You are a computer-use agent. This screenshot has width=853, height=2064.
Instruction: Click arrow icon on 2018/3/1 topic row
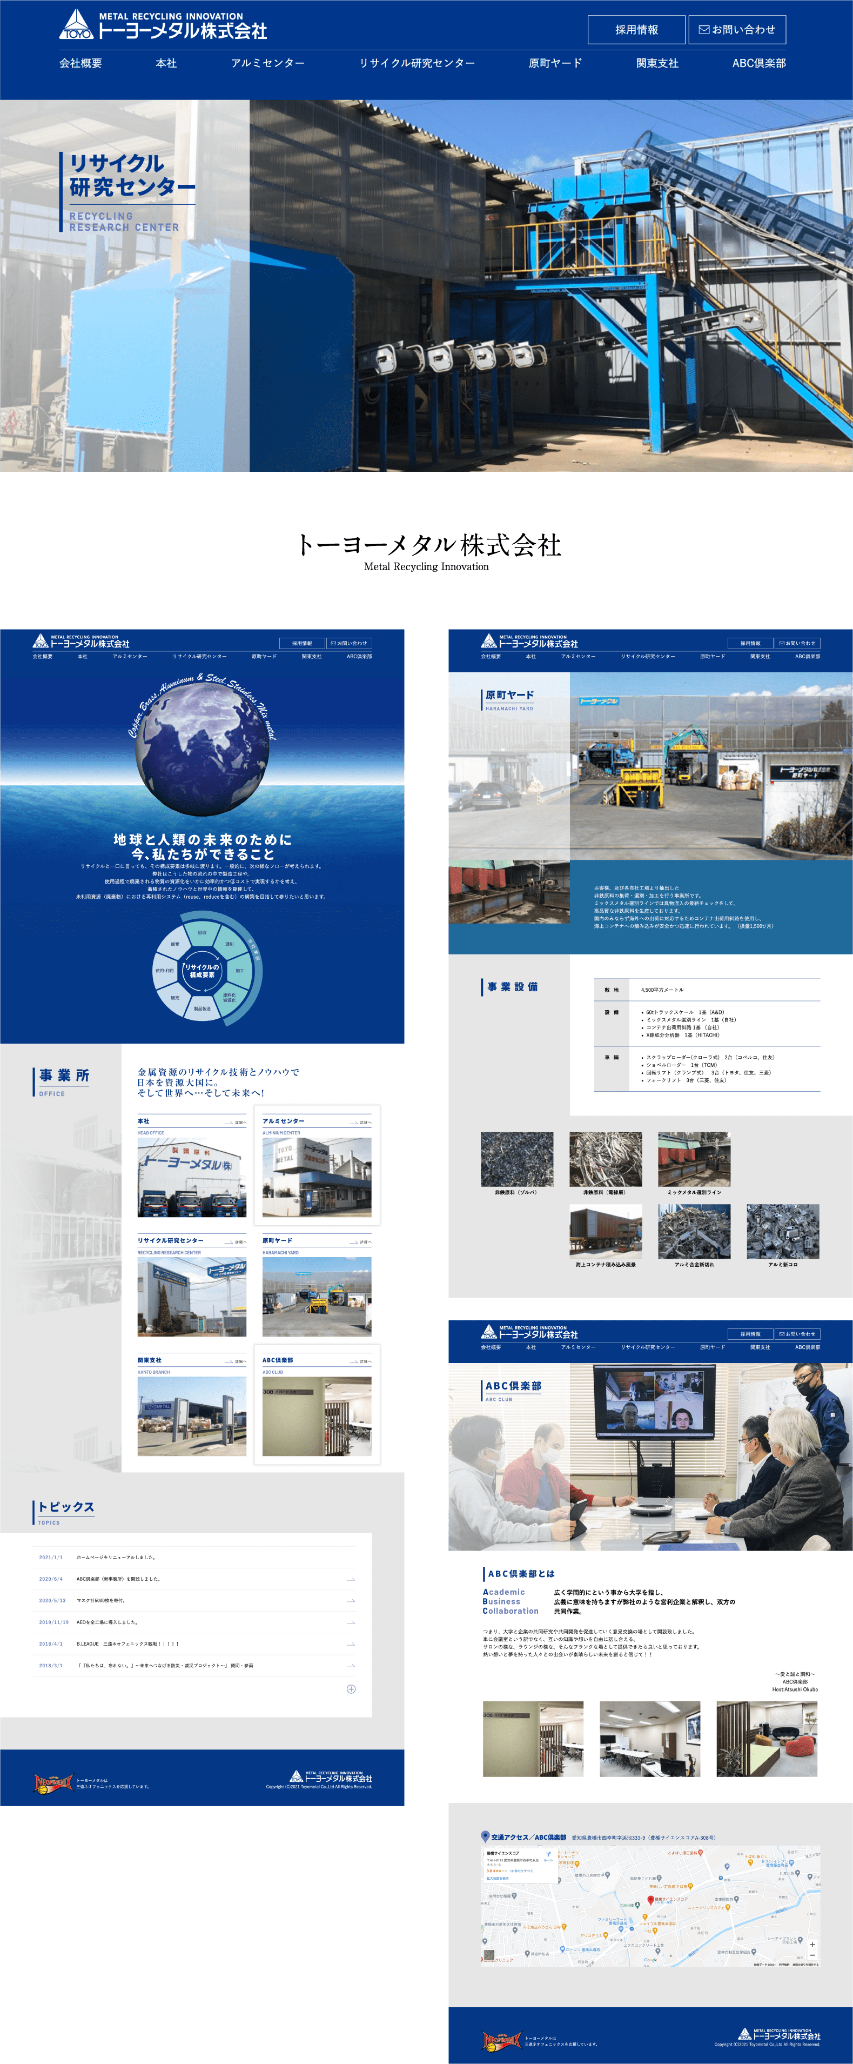coord(351,1666)
